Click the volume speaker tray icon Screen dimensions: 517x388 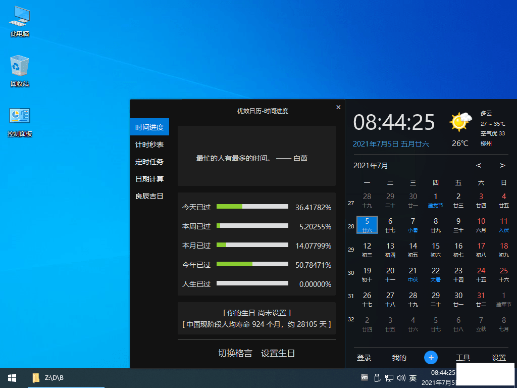pyautogui.click(x=401, y=378)
